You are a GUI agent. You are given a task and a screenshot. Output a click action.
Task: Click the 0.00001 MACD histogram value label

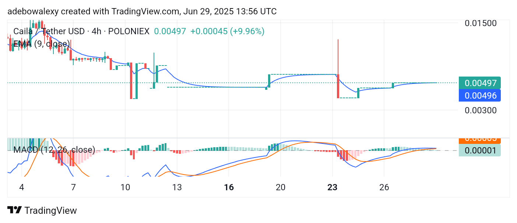tap(480, 150)
